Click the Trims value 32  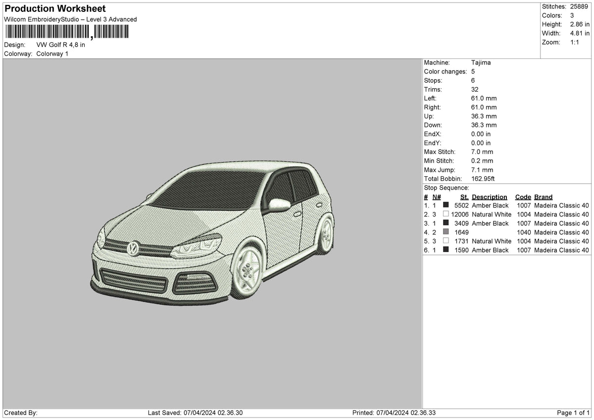coord(475,89)
